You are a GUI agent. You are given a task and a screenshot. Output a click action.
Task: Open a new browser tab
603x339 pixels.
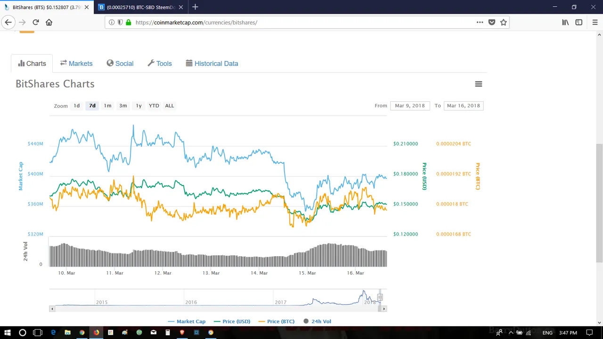195,7
